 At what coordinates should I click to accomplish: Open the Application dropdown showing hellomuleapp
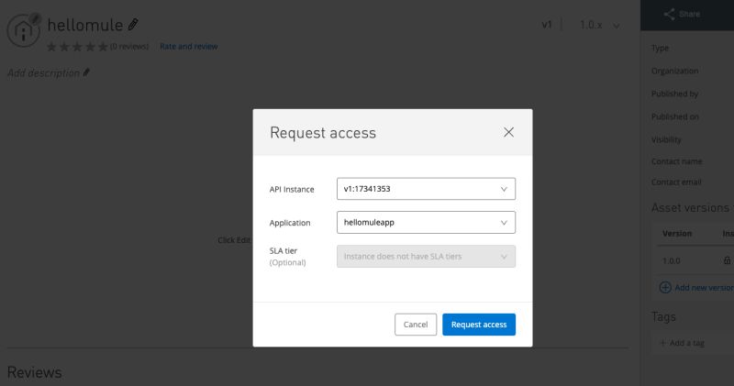[426, 223]
